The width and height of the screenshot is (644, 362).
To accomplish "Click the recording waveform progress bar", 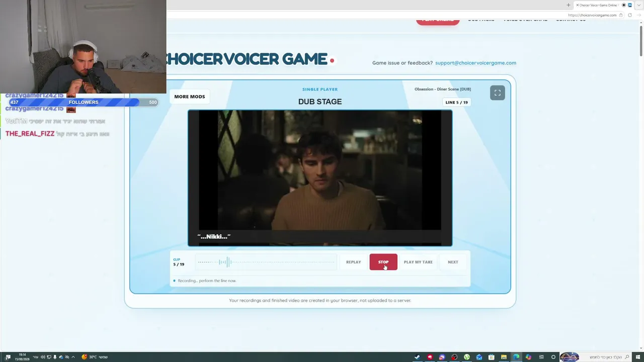I will [x=266, y=262].
